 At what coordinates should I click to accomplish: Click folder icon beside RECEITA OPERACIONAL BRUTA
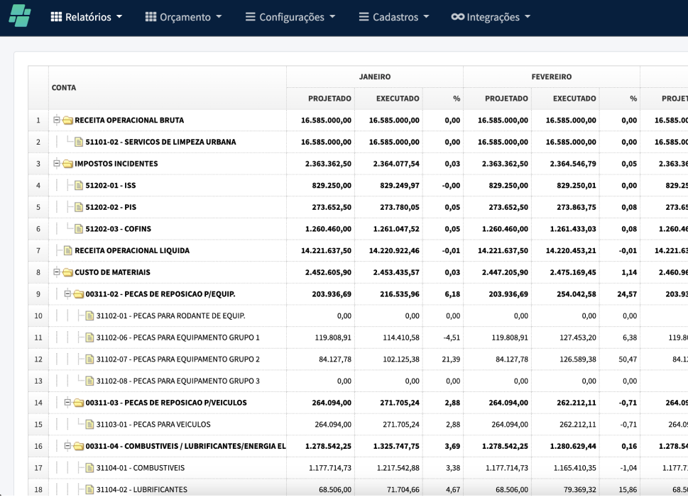pyautogui.click(x=68, y=120)
